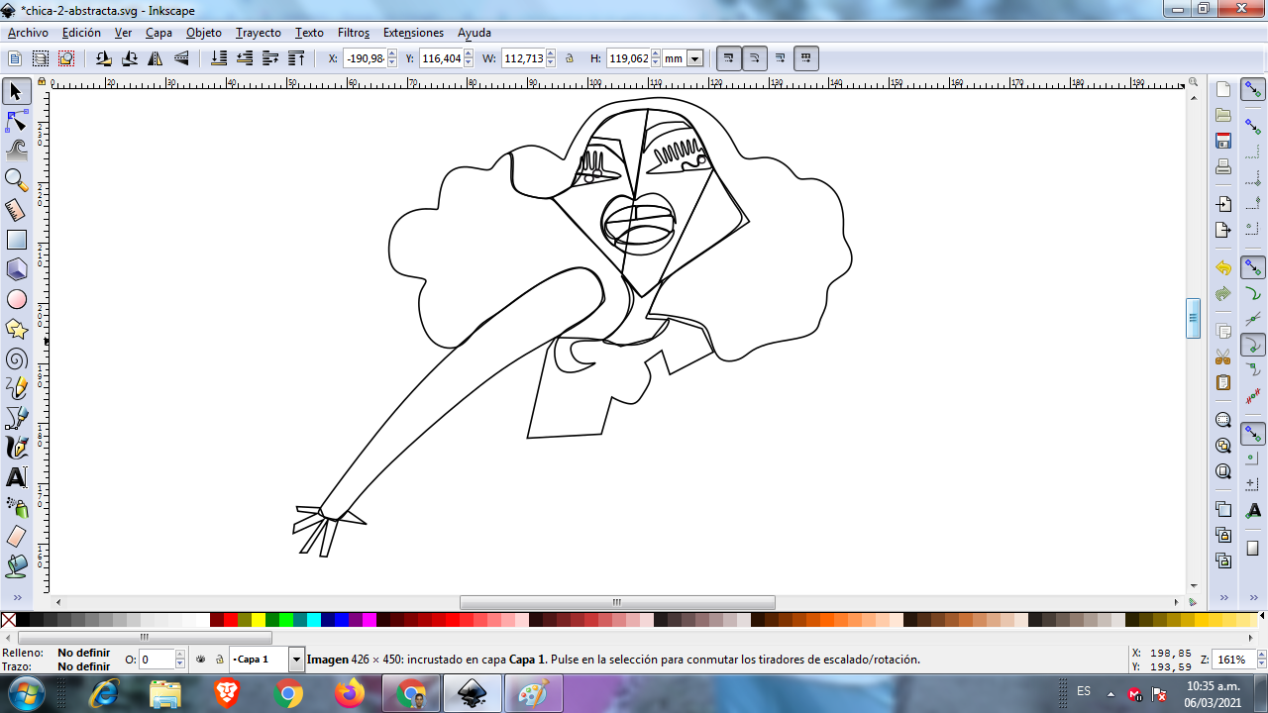Choose the Ellipse circle tool

(16, 299)
